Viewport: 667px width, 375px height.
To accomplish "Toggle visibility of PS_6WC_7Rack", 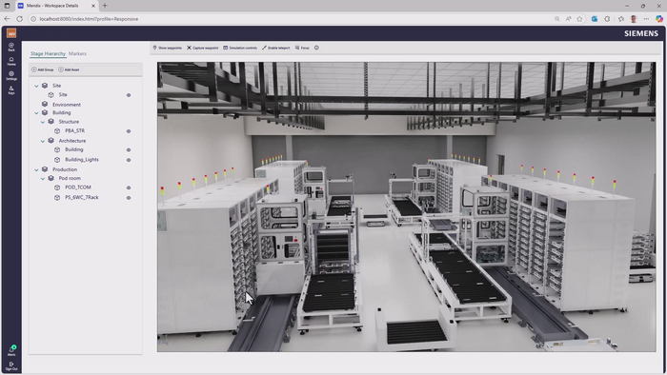I will tap(129, 198).
